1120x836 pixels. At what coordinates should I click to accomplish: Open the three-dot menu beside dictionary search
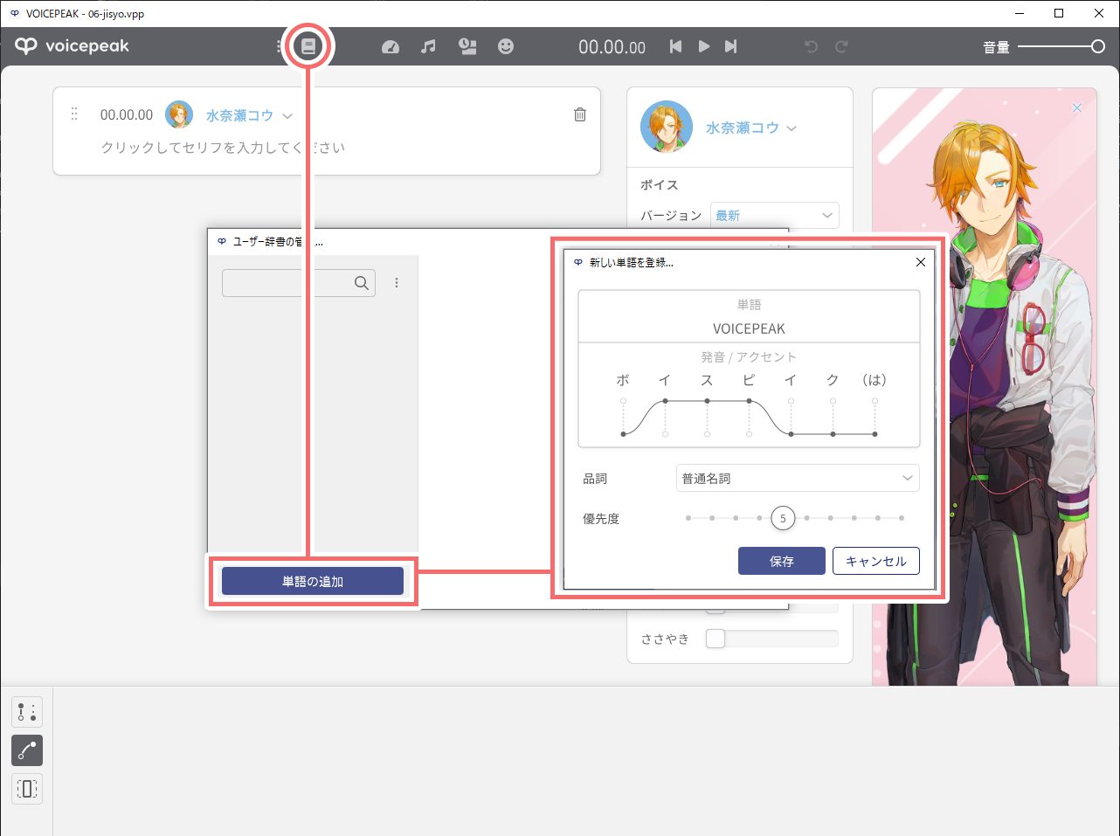click(x=397, y=283)
